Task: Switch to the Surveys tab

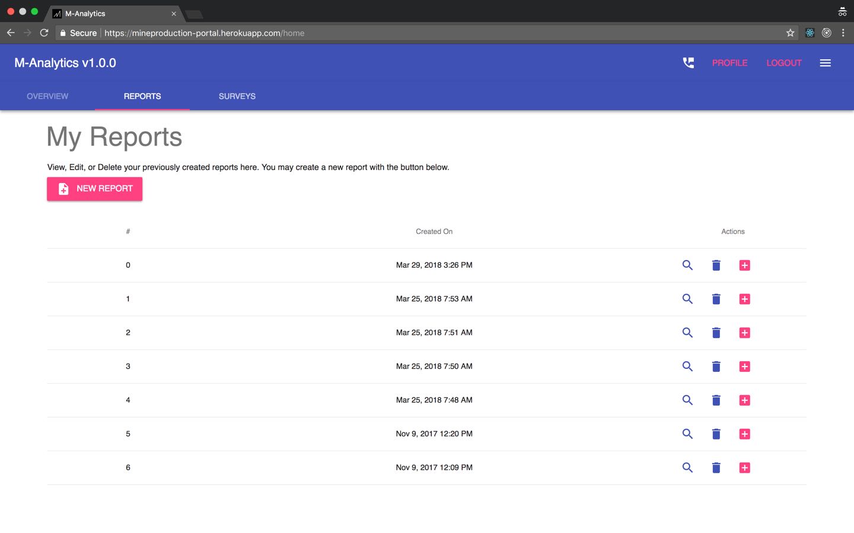Action: coord(237,96)
